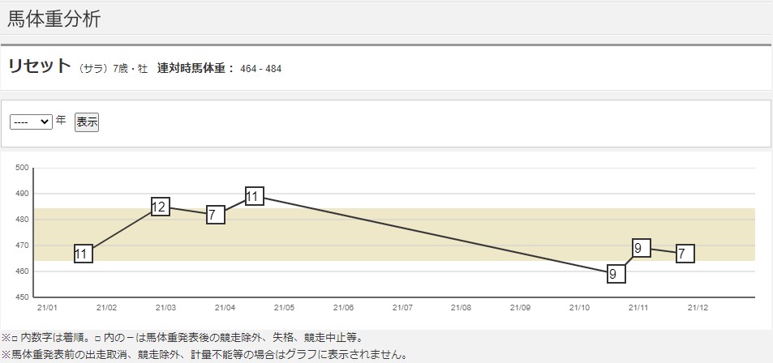Select the highest weight marker labeled 11

(254, 196)
